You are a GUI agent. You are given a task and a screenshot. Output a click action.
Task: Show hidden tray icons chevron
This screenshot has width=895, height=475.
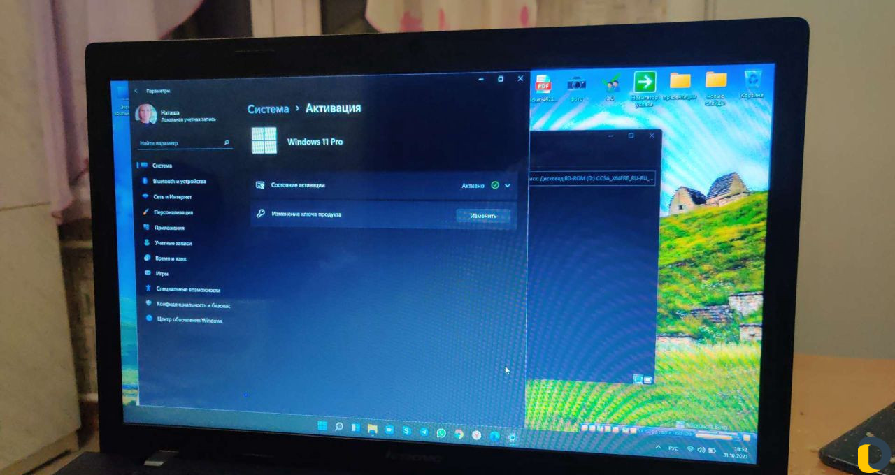click(x=658, y=447)
